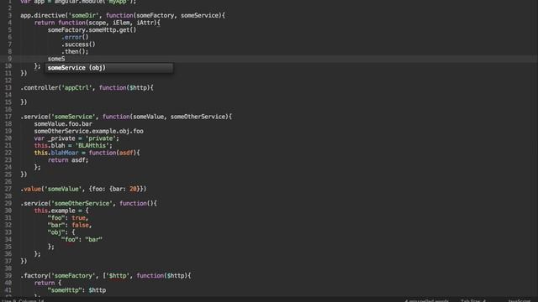Click someOtherService parameter on line 17
Image resolution: width=538 pixels, height=302 pixels.
click(198, 117)
